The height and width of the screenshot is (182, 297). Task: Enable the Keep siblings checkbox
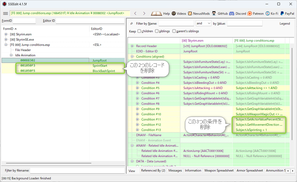coord(157,31)
